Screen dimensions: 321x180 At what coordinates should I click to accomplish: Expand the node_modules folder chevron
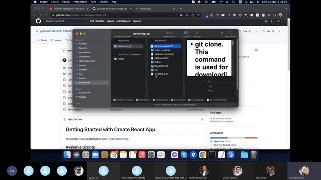(179, 50)
